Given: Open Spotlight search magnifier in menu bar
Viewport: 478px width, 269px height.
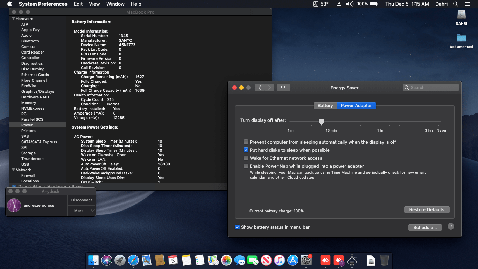Looking at the screenshot, I should coord(456,4).
